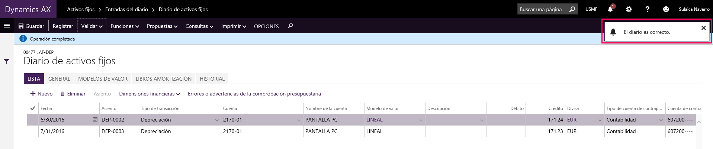Switch to the HISTORIAL tab

[x=212, y=79]
